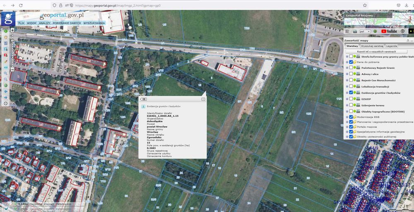Image resolution: width=414 pixels, height=212 pixels.
Task: Click parcel identifier 026401_1.0069.AR_1.15
Action: point(163,116)
